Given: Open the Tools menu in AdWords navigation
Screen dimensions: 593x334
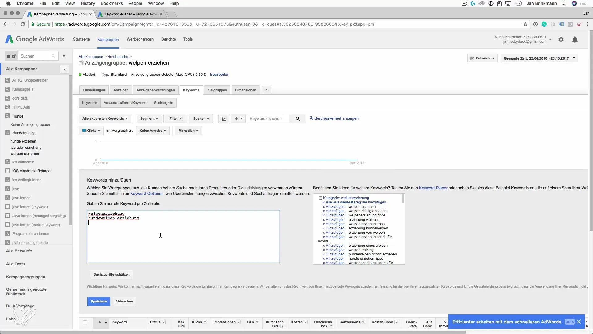Looking at the screenshot, I should [188, 39].
